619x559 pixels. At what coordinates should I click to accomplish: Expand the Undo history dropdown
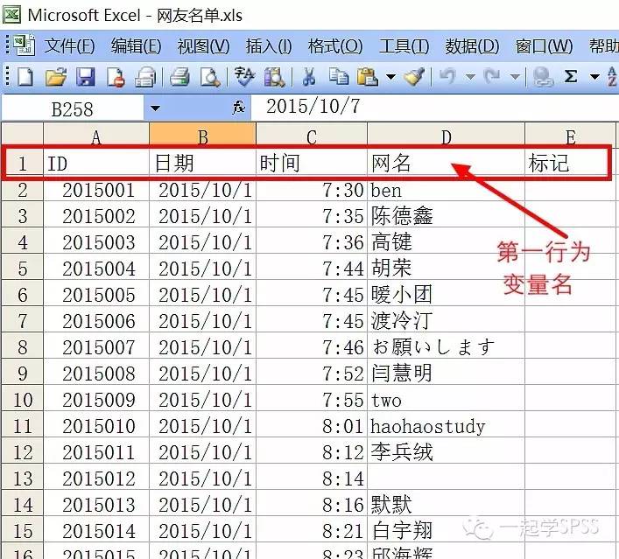coord(470,76)
